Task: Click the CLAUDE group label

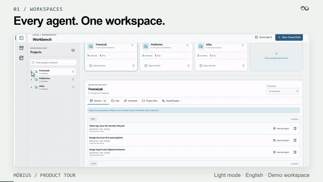Action: [x=93, y=164]
